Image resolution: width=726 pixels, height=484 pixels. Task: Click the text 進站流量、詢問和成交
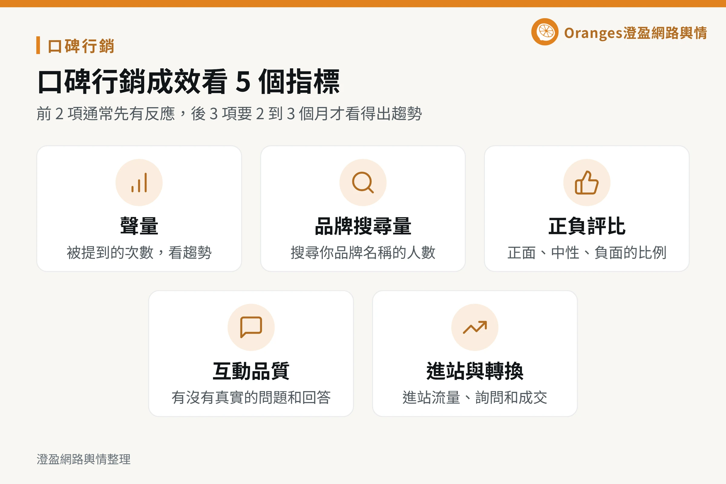click(475, 397)
